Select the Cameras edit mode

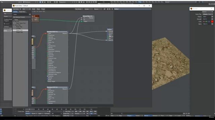point(47,114)
